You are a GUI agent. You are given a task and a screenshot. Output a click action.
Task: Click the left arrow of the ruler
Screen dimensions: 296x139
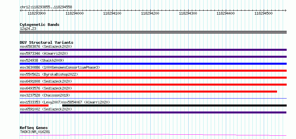point(21,10)
